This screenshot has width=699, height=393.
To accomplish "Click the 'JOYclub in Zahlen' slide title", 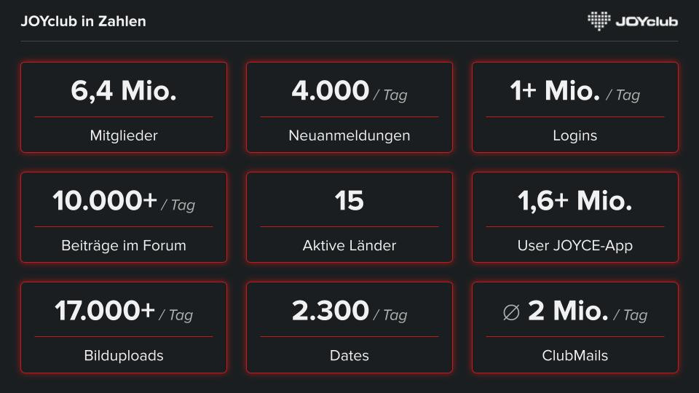I will pyautogui.click(x=83, y=21).
